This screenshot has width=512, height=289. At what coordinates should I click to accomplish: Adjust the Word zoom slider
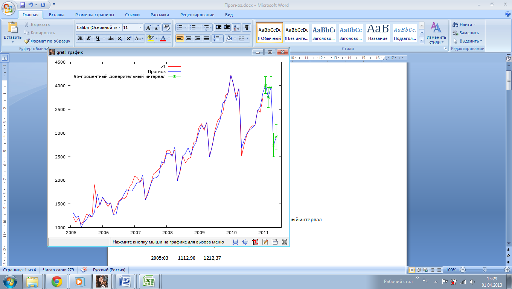pyautogui.click(x=485, y=270)
